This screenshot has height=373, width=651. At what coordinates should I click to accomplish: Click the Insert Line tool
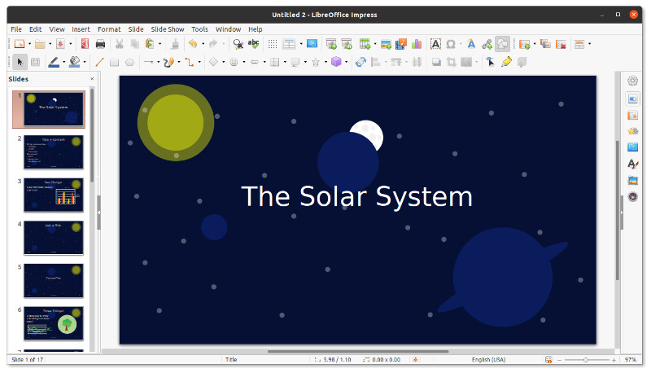pos(100,62)
